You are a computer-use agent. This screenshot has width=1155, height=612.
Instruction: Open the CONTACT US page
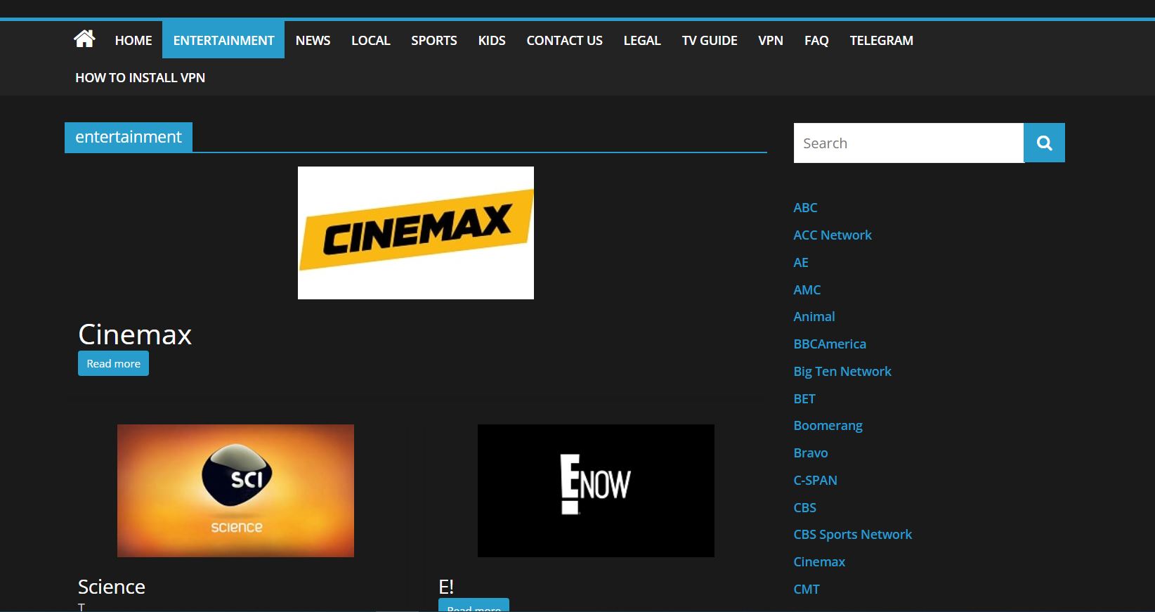[x=564, y=40]
